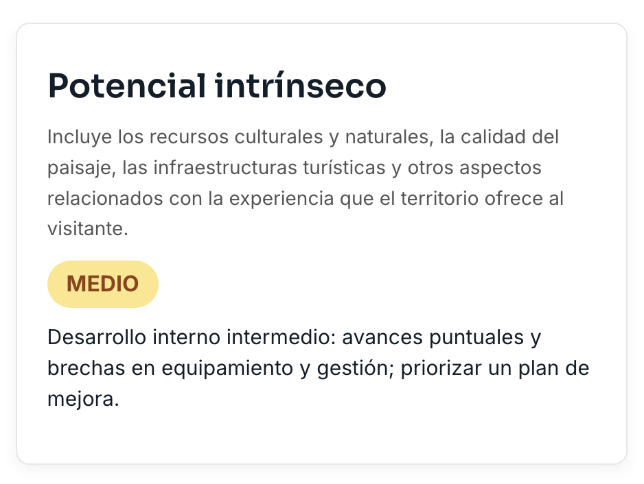Click the word "Potencial" in the title
644x484 pixels.
tap(126, 86)
